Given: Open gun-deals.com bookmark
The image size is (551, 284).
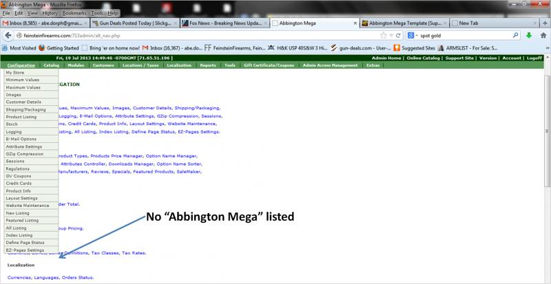Looking at the screenshot, I should [x=361, y=48].
